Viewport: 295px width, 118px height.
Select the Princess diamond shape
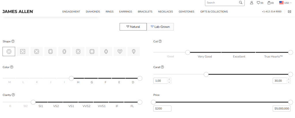click(23, 52)
